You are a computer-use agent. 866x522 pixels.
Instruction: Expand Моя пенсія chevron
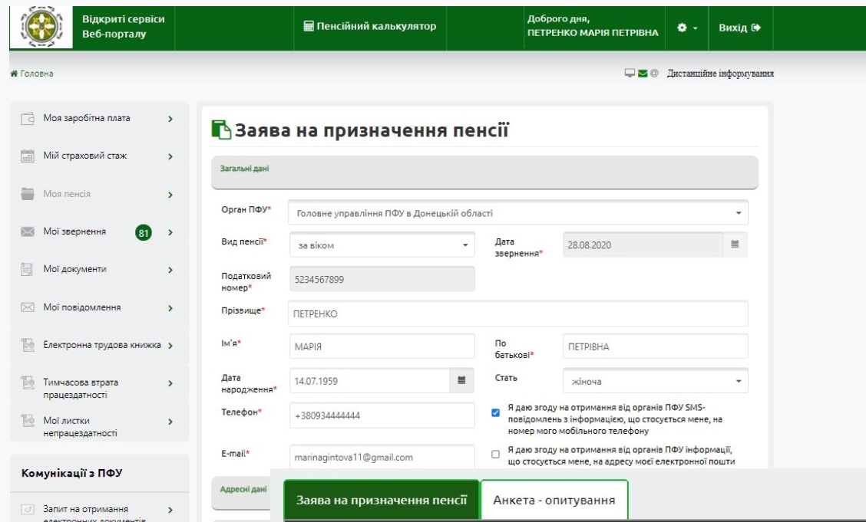coord(170,195)
